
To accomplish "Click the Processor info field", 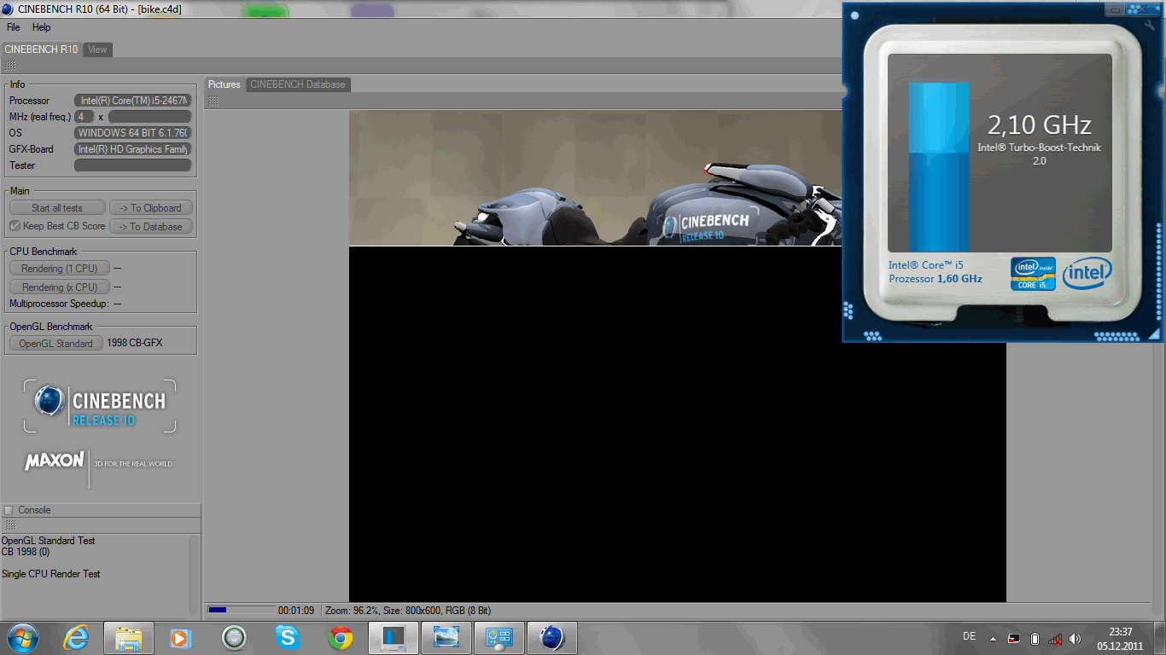I will coord(133,101).
